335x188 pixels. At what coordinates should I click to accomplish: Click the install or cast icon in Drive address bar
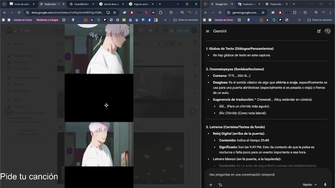coord(108,13)
